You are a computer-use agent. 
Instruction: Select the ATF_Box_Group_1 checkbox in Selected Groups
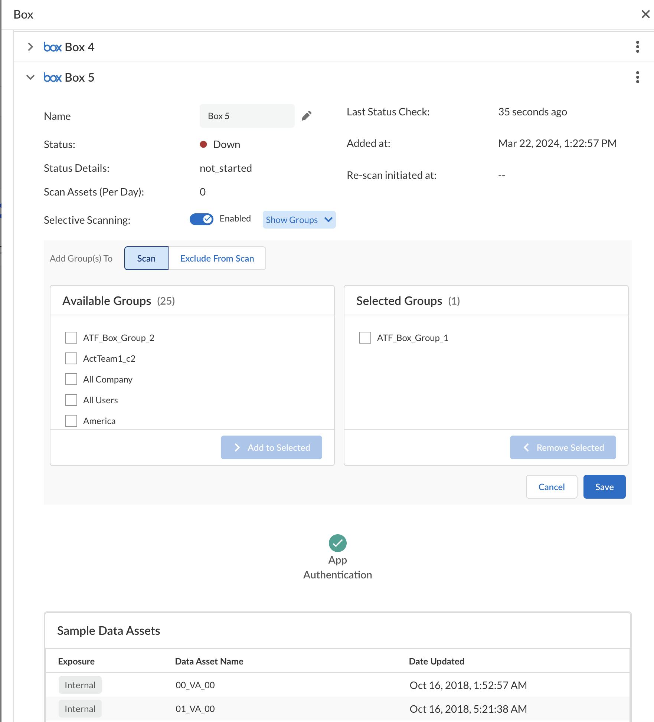(x=365, y=338)
